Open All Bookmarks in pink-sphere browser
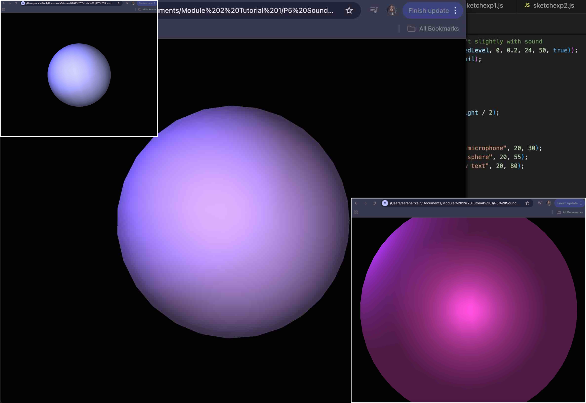 click(570, 212)
